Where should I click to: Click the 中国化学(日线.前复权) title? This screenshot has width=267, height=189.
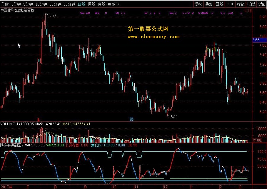pyautogui.click(x=18, y=10)
